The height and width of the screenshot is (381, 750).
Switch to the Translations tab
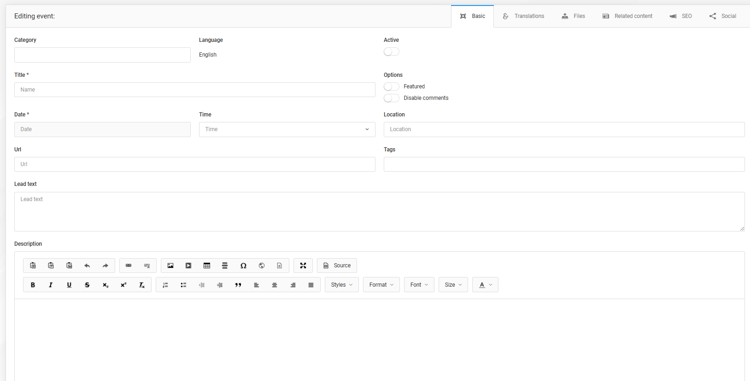tap(523, 16)
